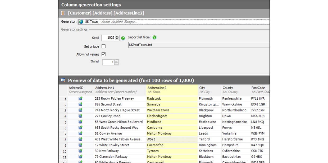Image resolution: width=328 pixels, height=163 pixels.
Task: Click the cell 'Waltham Cross'
Action: (x=172, y=110)
